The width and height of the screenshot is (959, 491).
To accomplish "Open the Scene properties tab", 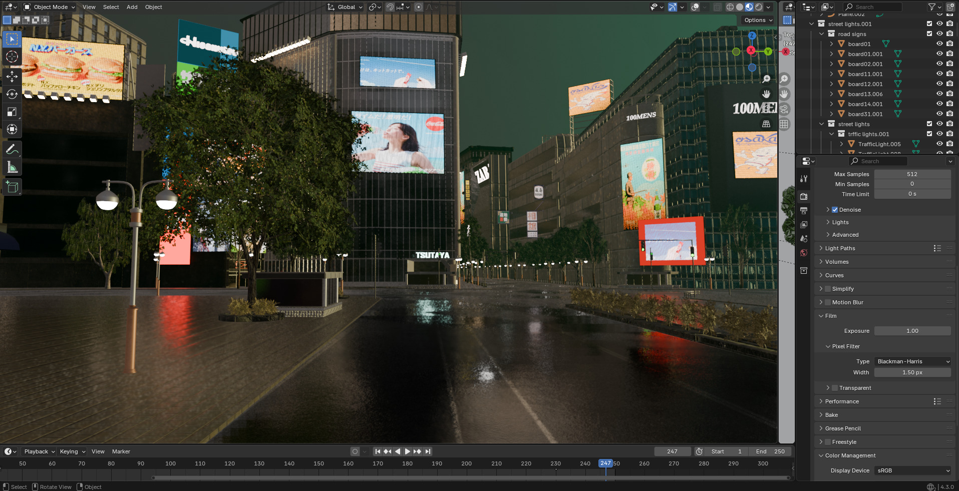I will pos(804,239).
